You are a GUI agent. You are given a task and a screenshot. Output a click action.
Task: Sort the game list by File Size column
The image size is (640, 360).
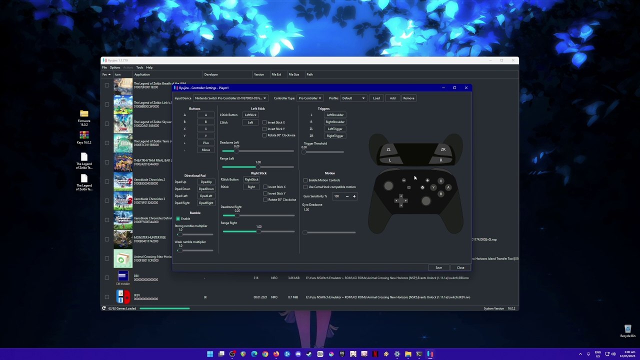tap(294, 74)
